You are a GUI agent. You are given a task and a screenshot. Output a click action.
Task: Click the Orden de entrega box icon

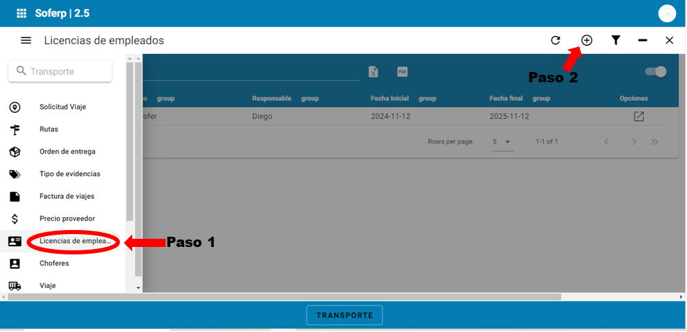tap(15, 151)
